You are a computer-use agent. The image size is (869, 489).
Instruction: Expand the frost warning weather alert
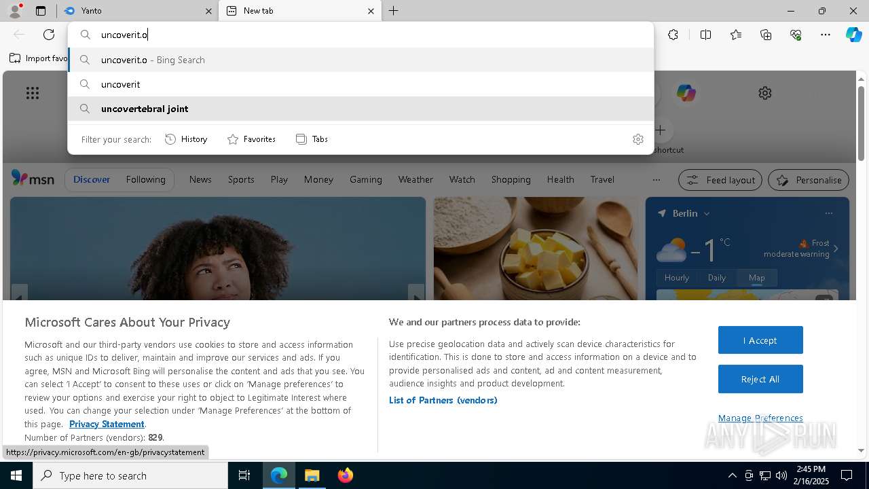[x=835, y=249]
